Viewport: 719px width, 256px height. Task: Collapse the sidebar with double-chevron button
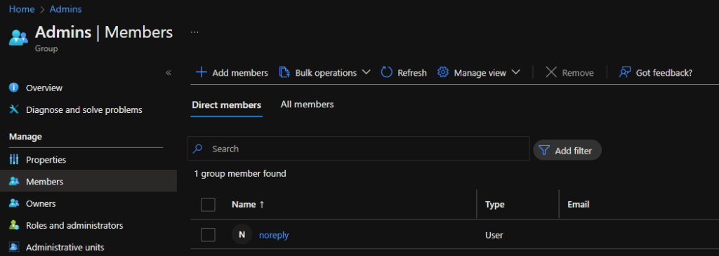(169, 73)
